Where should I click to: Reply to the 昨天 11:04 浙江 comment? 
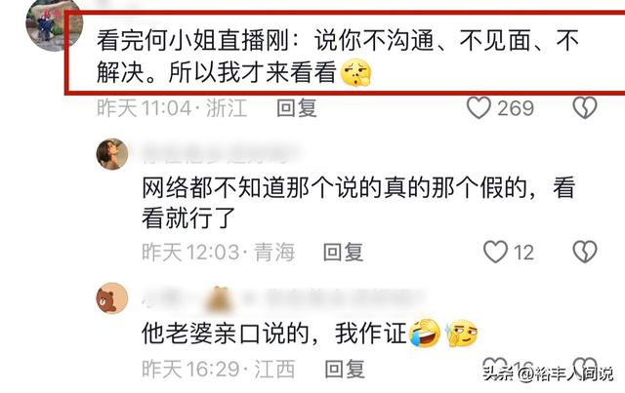tap(297, 108)
